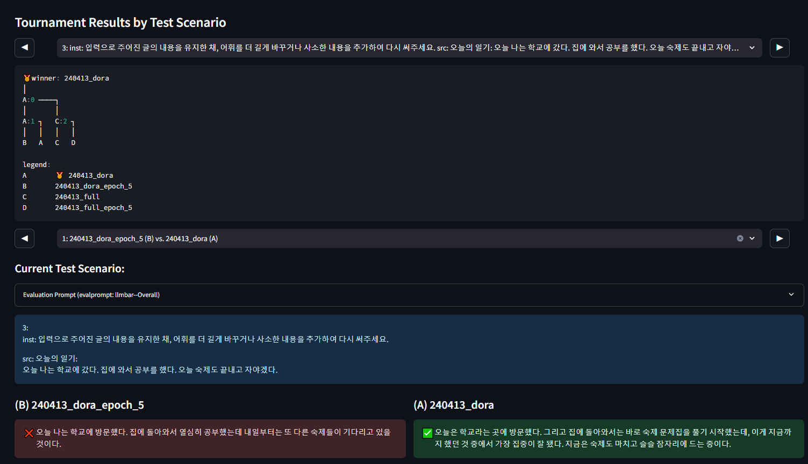Go to the previous match arrow
This screenshot has width=808, height=464.
coord(25,238)
